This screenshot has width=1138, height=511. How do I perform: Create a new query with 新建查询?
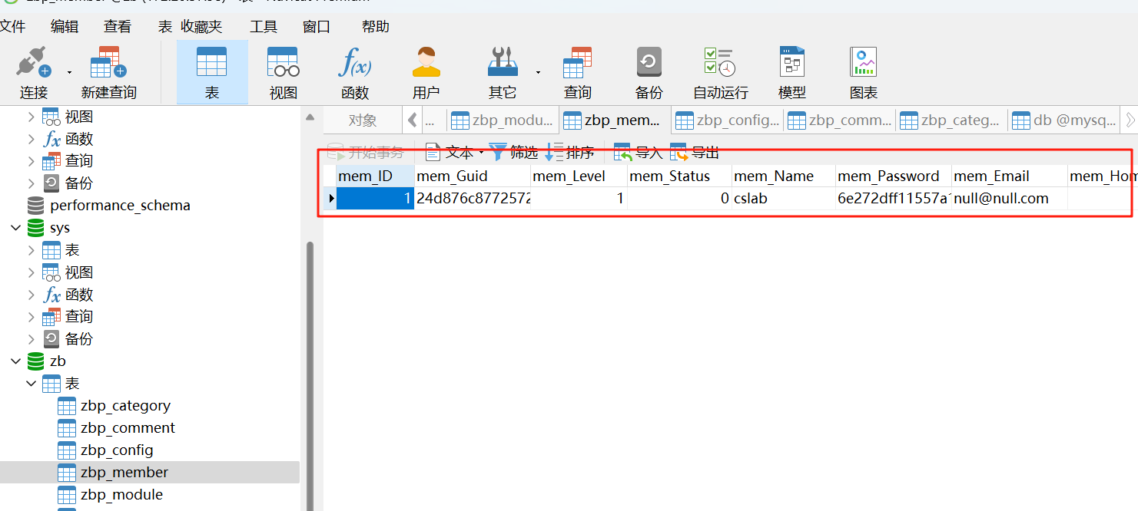[x=108, y=73]
